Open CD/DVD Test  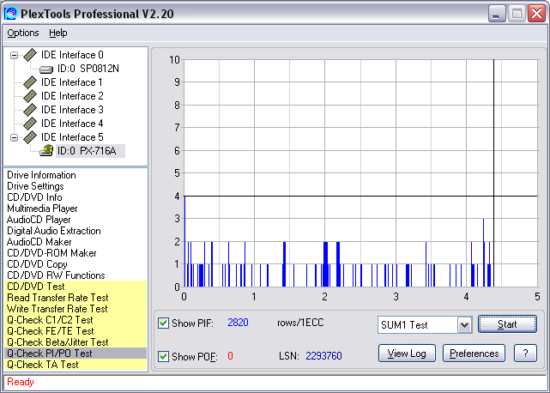point(36,287)
